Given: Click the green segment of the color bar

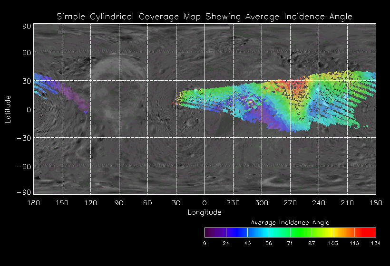Looking at the screenshot, I should point(301,232).
